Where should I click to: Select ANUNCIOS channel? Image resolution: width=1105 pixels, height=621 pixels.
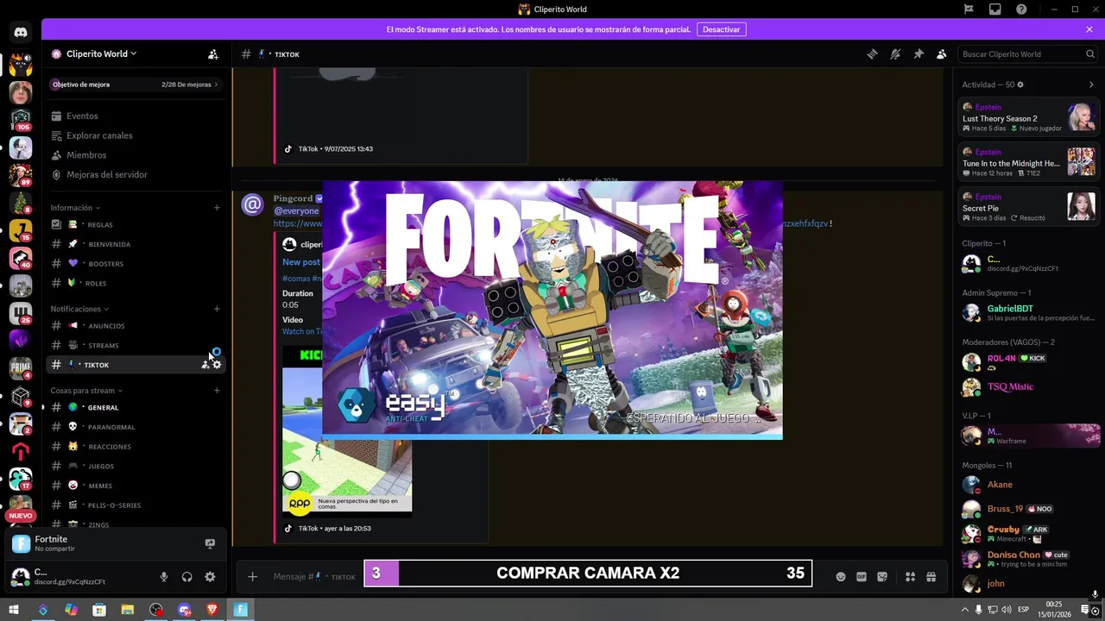click(x=136, y=326)
